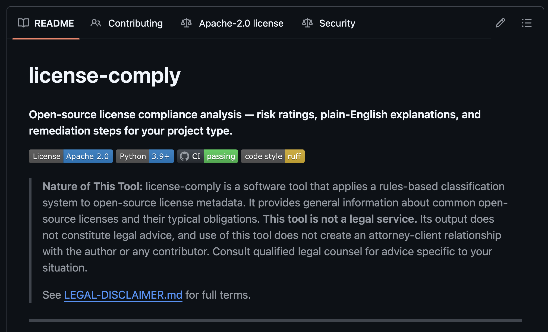Viewport: 548px width, 332px height.
Task: Click the book icon beside README
Action: 23,23
